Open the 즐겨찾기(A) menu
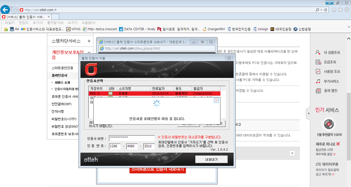The height and width of the screenshot is (187, 351). 55,23
